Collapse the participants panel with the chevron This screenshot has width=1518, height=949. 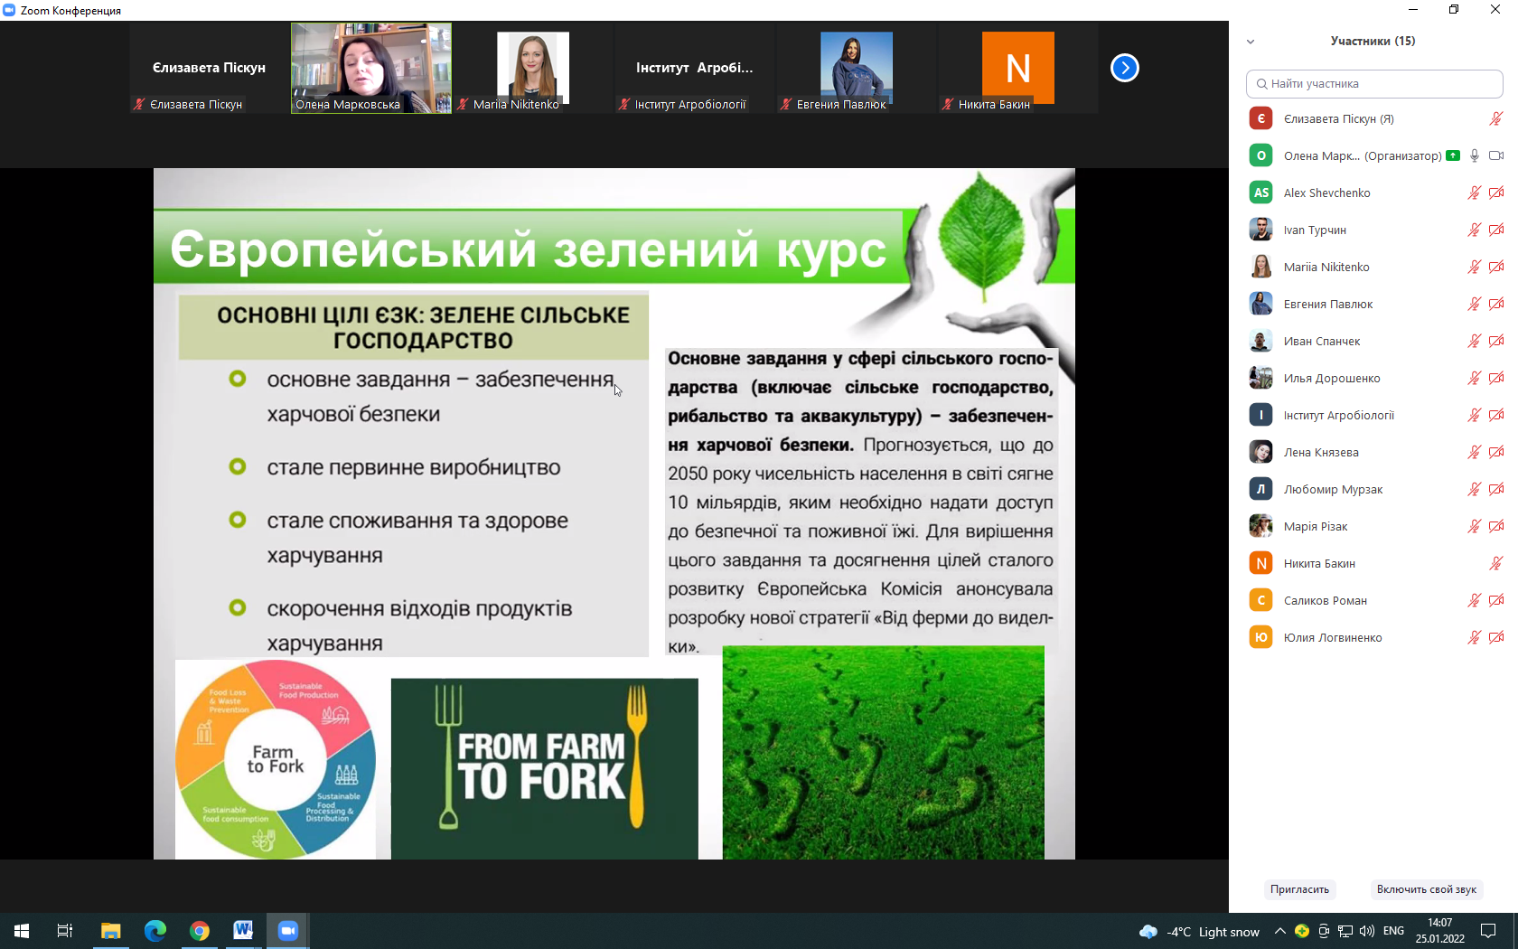click(x=1251, y=42)
